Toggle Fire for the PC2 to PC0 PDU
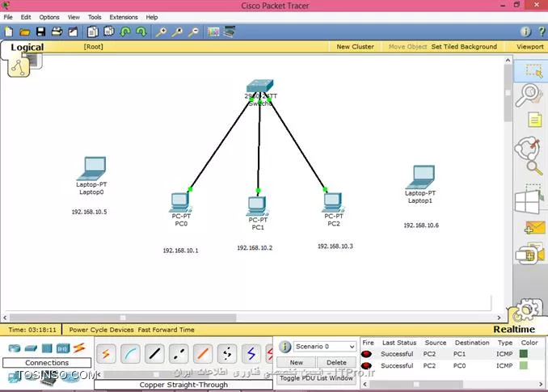Viewport: 548px width, 392px height. [x=366, y=366]
